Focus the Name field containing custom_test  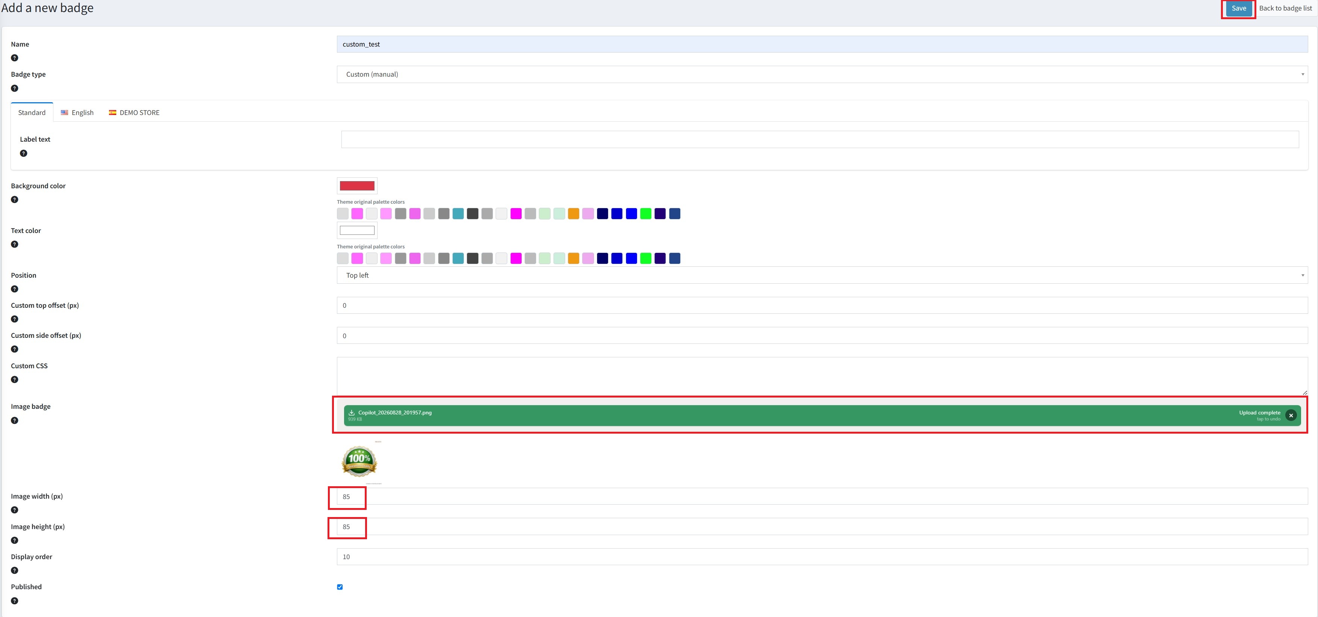(x=822, y=44)
